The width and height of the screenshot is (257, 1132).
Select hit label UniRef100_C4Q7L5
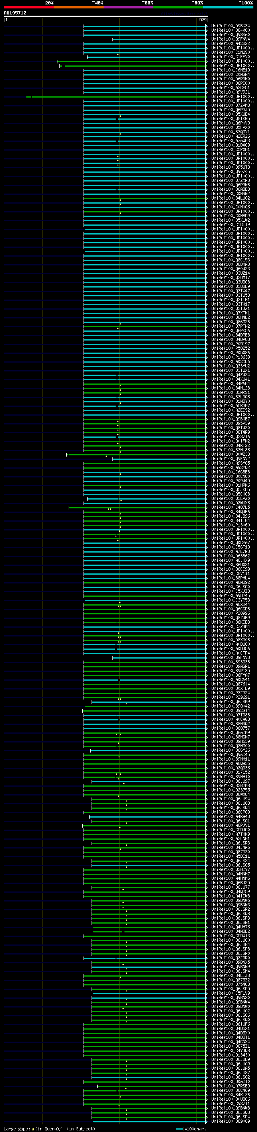(x=230, y=508)
